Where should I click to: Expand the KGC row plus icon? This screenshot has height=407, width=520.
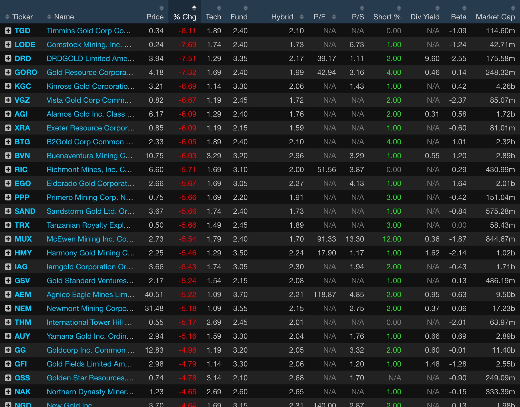tap(8, 86)
